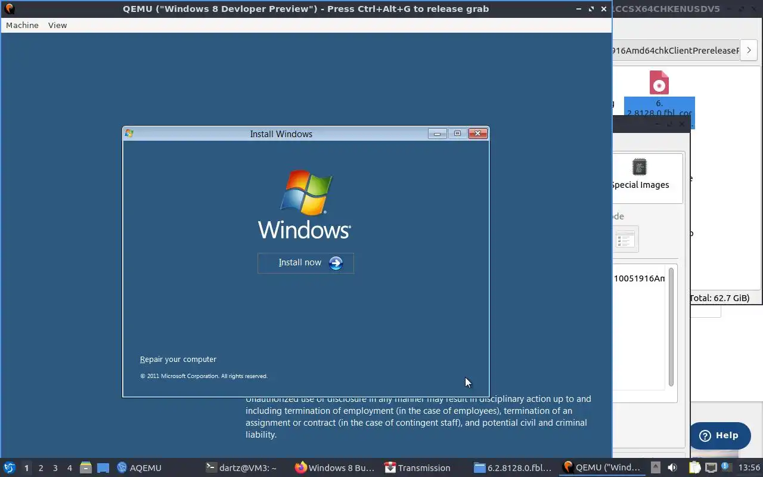Click the Windows flag logo in setup dialog

click(x=306, y=192)
